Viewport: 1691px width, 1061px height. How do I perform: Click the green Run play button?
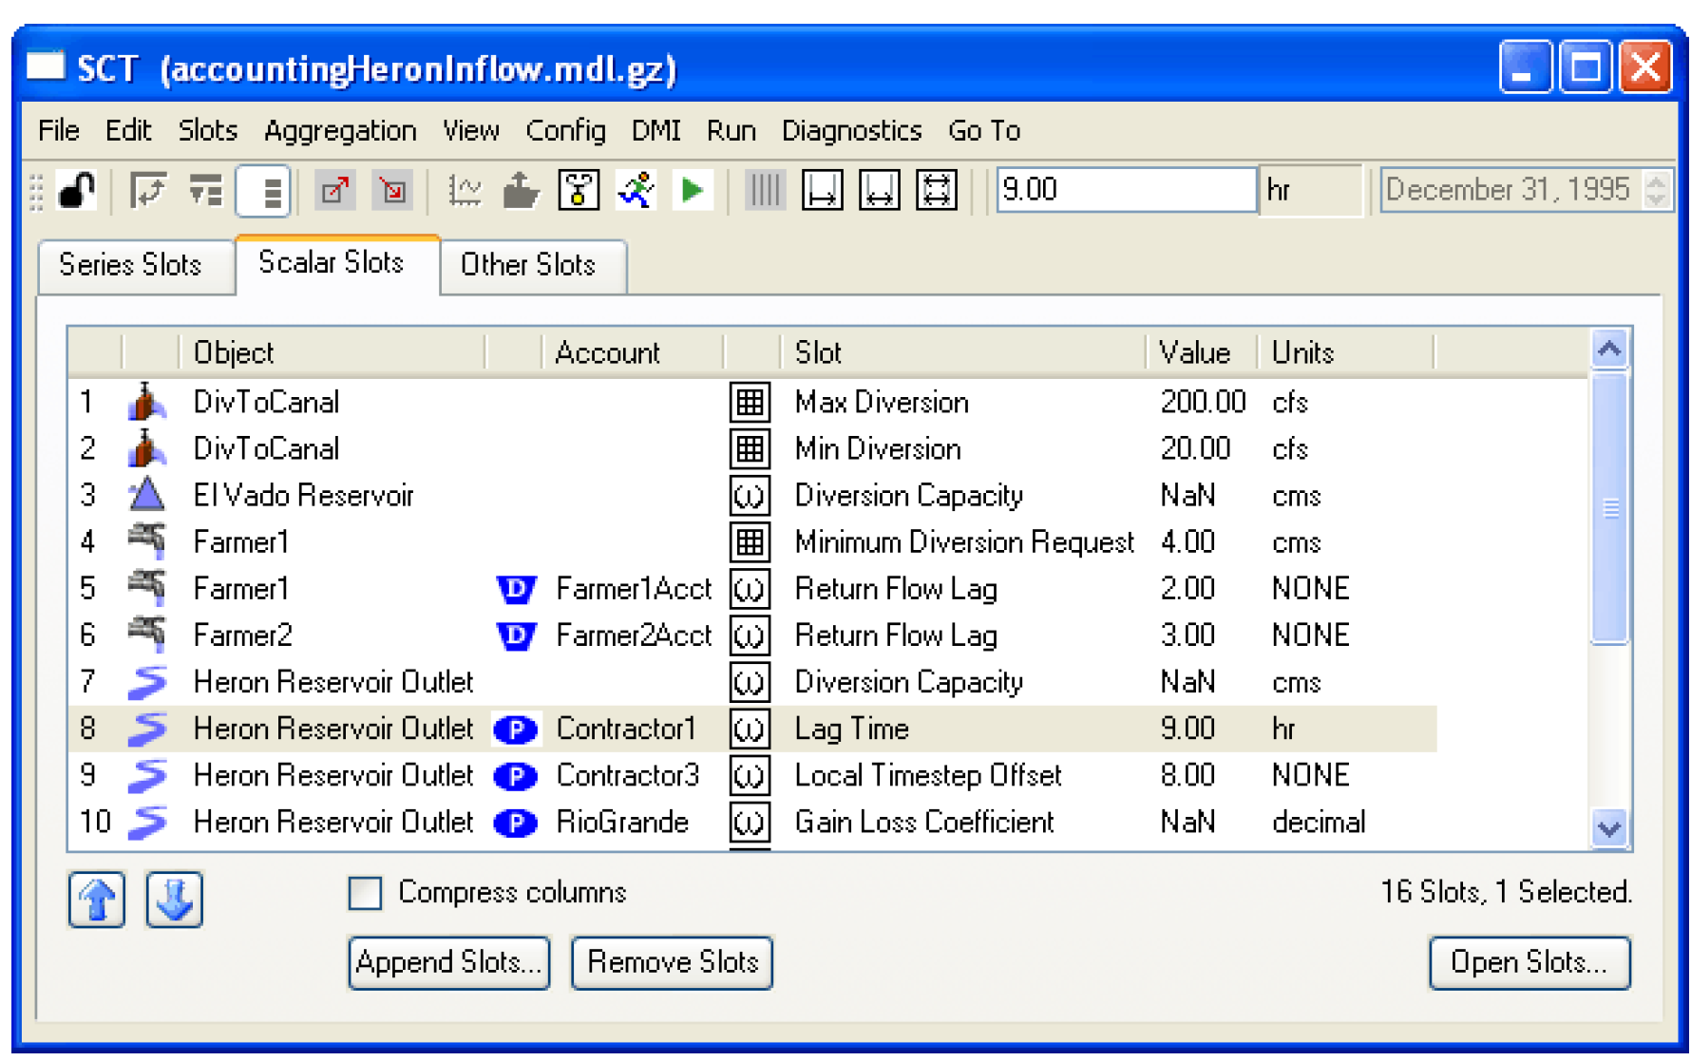[x=693, y=190]
